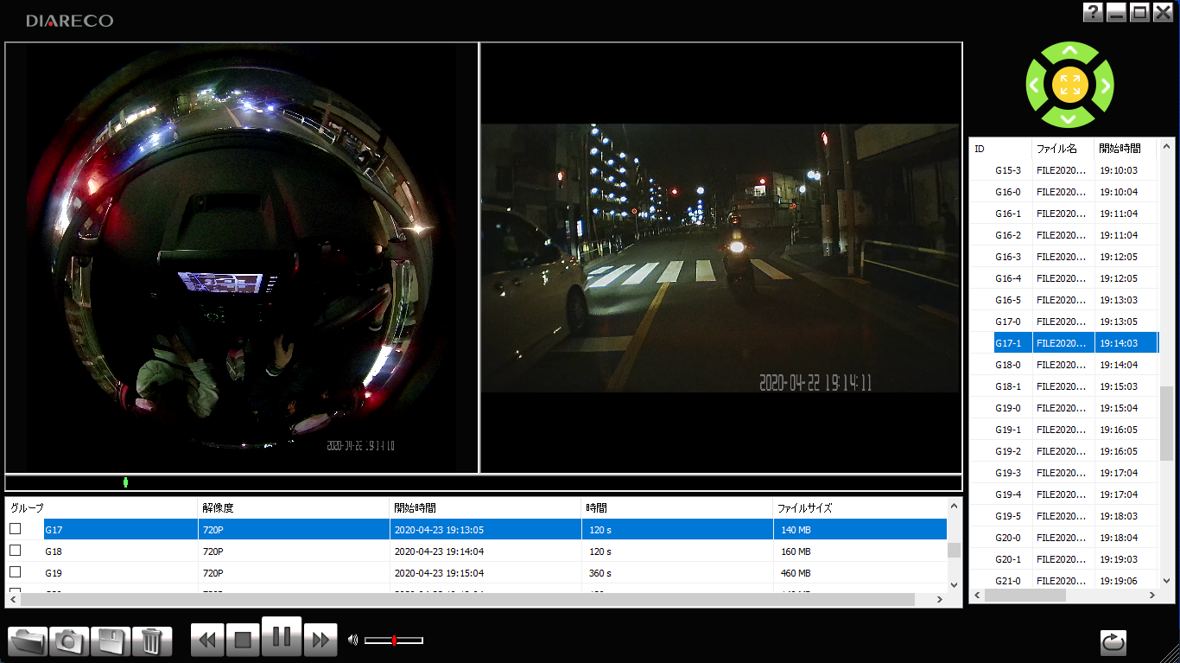
Task: Fast forward the video playback
Action: click(320, 641)
